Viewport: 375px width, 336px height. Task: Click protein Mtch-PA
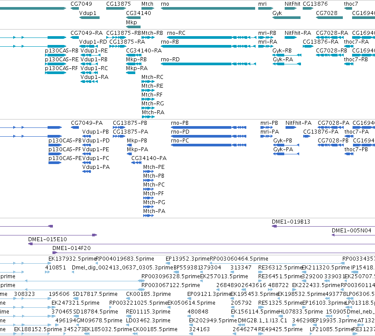point(154,211)
